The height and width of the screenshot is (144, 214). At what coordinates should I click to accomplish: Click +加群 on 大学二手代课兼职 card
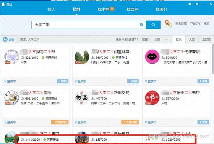(x=203, y=81)
